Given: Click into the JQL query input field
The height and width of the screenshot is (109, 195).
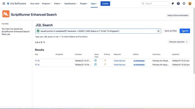Looking at the screenshot, I should (98, 31).
